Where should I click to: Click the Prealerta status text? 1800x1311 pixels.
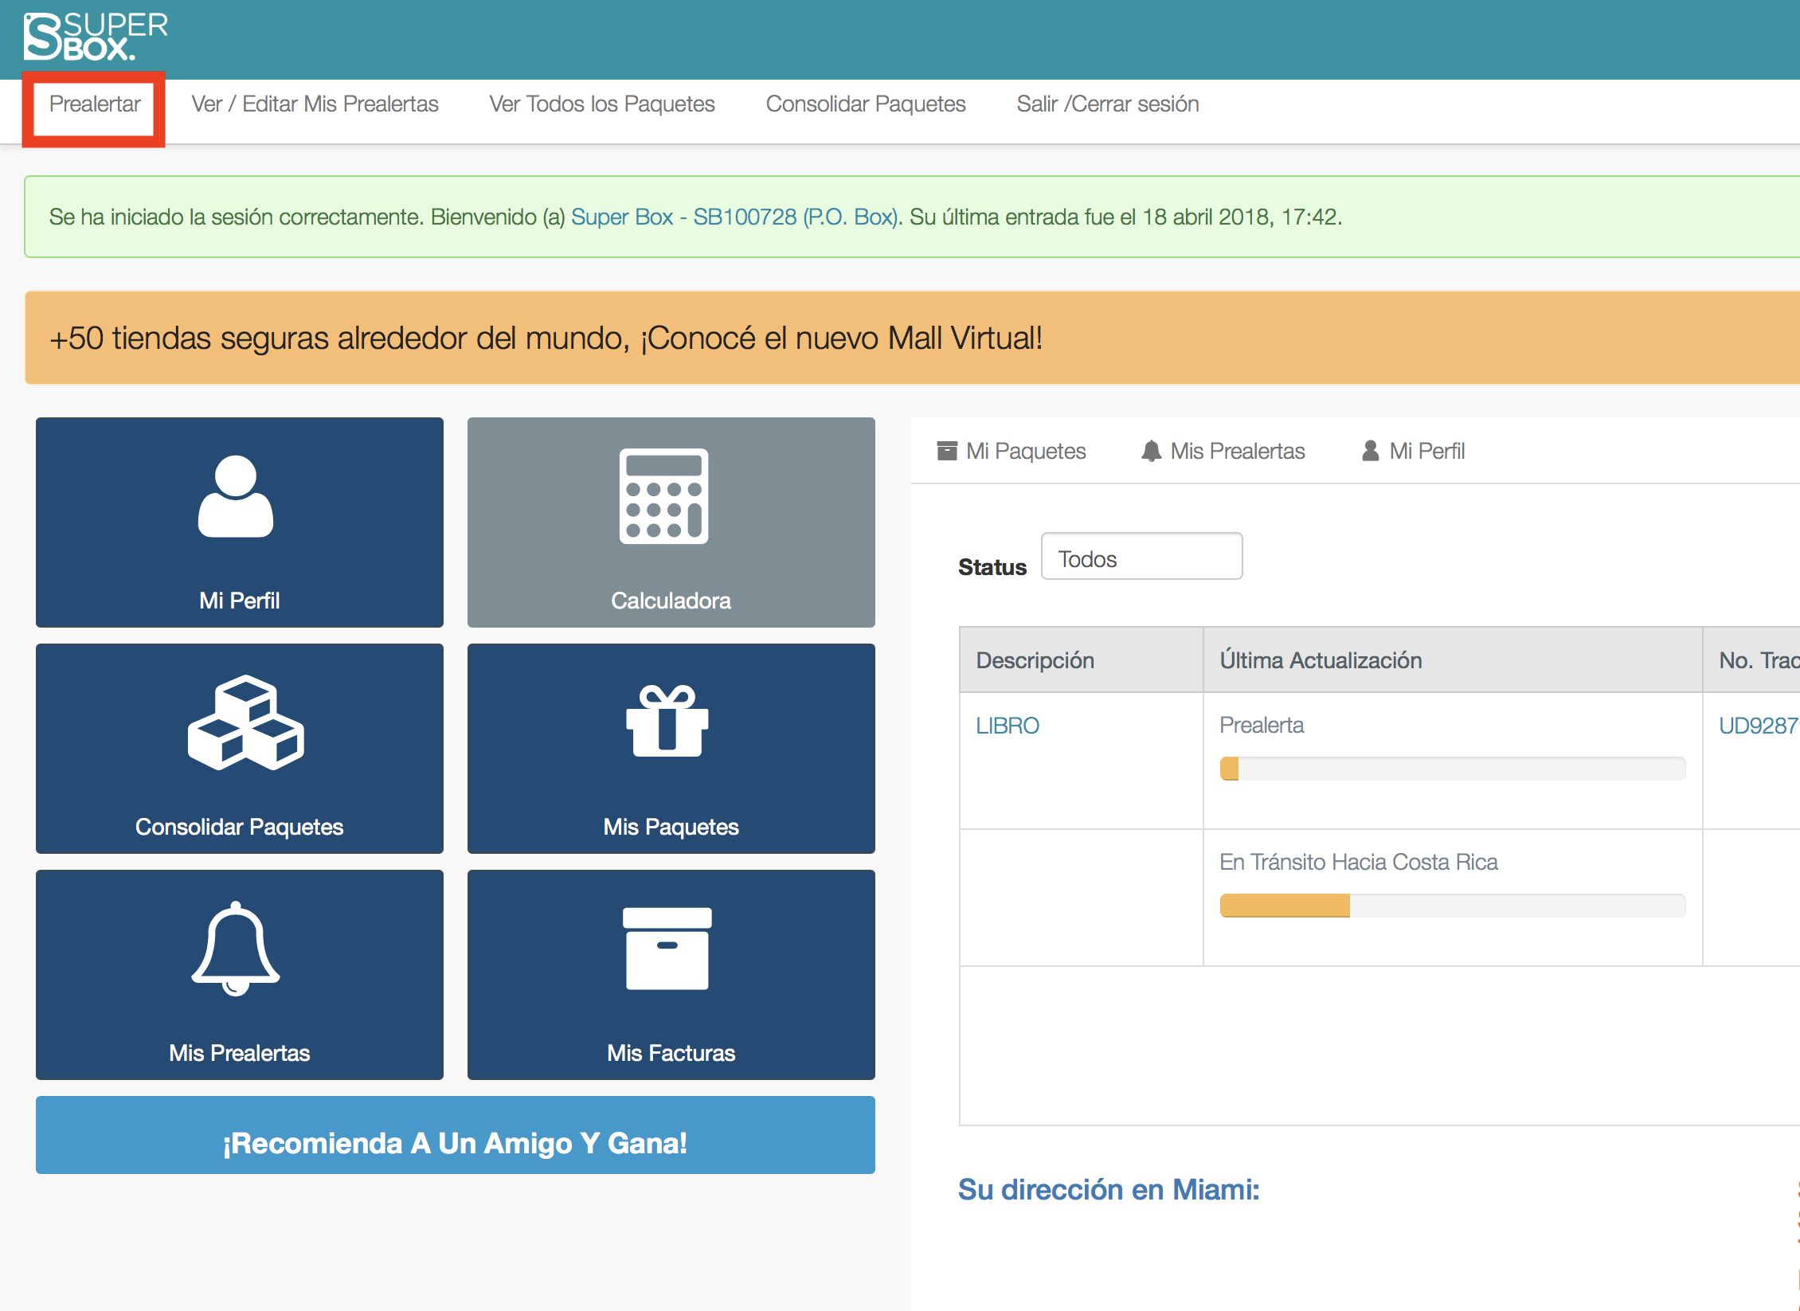tap(1262, 726)
